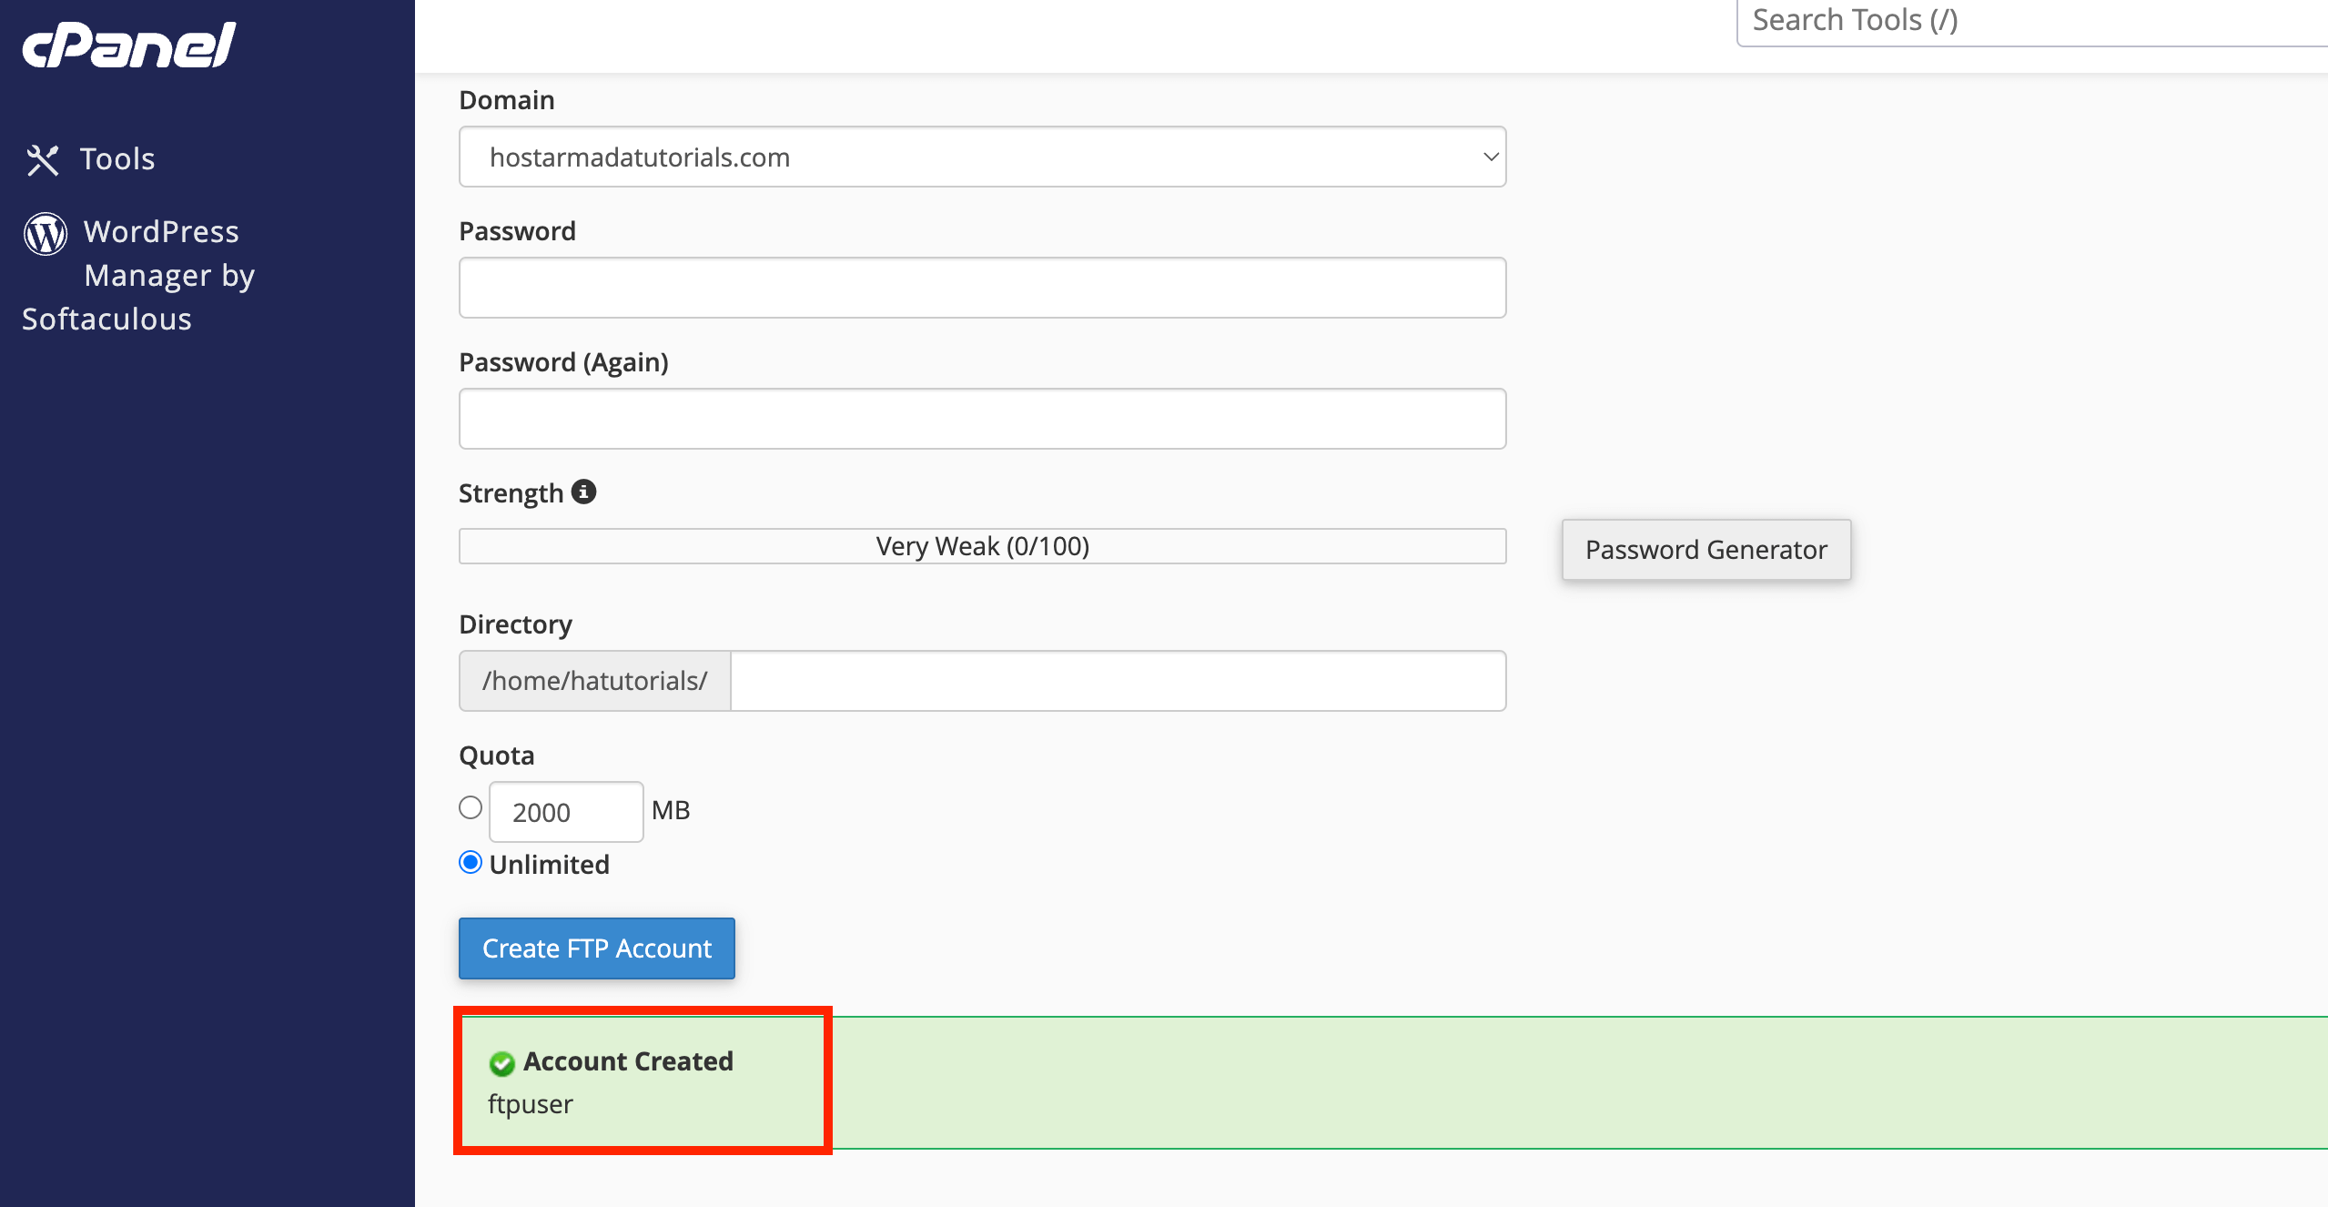The width and height of the screenshot is (2328, 1207).
Task: Click the domain selector chevron arrow
Action: (1489, 157)
